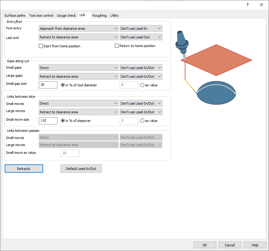Screen dimensions: 269x251
Task: Click the Retracts button
Action: (24, 169)
